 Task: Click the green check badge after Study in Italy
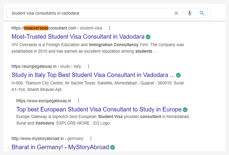coord(178,75)
